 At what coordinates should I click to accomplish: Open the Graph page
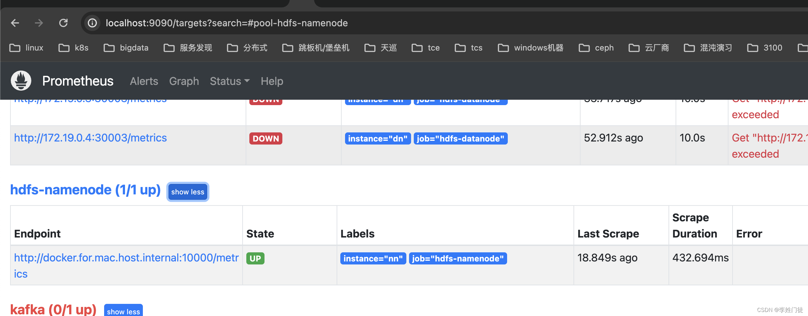pyautogui.click(x=184, y=81)
